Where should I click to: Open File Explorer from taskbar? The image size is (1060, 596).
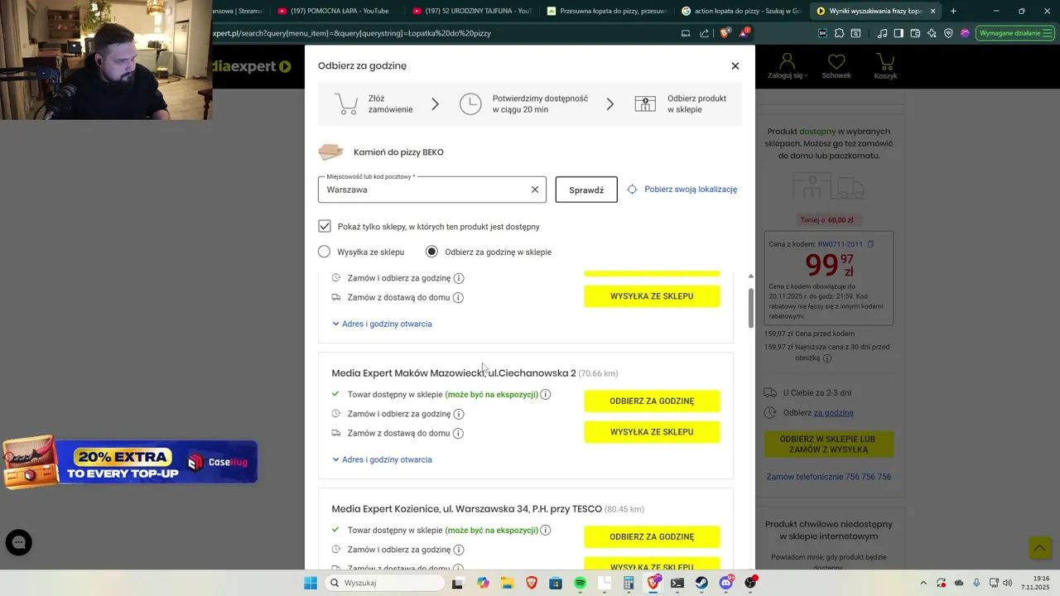pyautogui.click(x=507, y=583)
